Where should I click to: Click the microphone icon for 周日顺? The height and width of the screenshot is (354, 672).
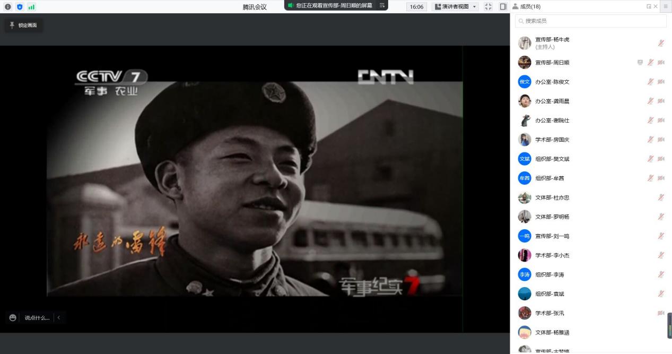pyautogui.click(x=650, y=62)
